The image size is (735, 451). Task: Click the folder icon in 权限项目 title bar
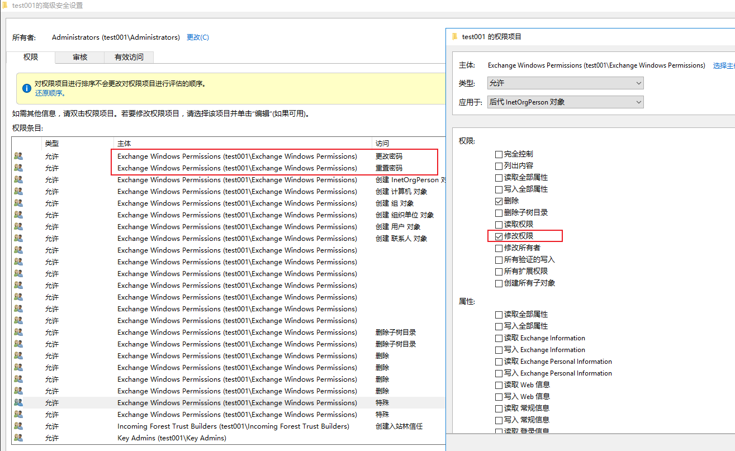tap(454, 36)
